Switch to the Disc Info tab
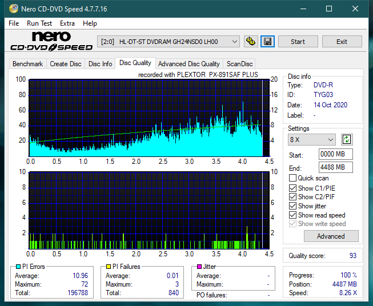The width and height of the screenshot is (373, 306). (x=100, y=64)
